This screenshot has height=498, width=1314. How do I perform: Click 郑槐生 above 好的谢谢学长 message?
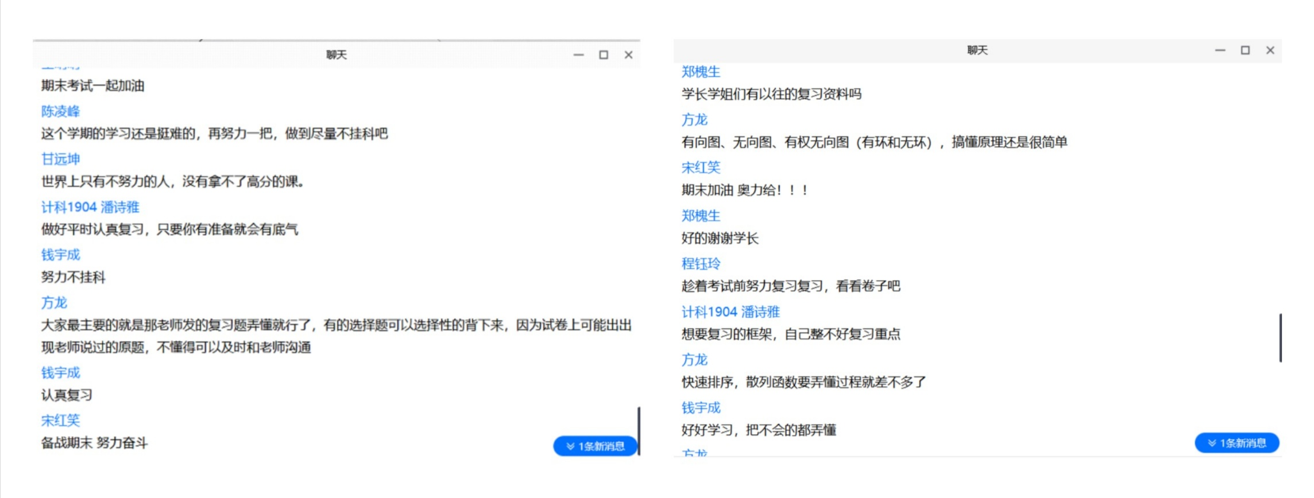tap(701, 216)
